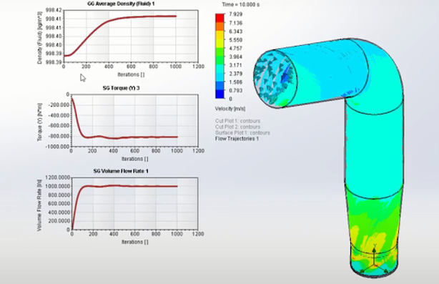
Task: Click the legend value 1.586
Action: (235, 82)
